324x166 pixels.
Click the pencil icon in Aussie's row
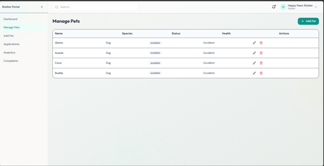tap(254, 53)
